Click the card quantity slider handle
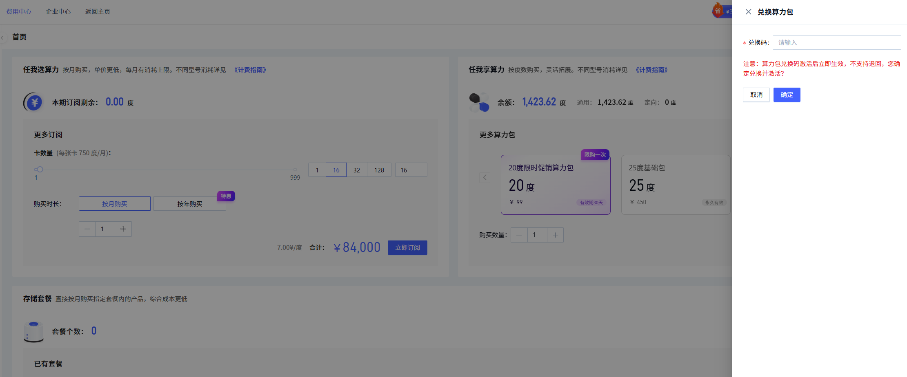Viewport: 907px width, 377px height. (x=40, y=170)
